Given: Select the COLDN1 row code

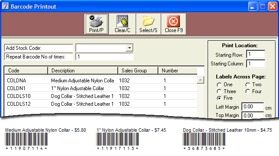Looking at the screenshot, I should tap(16, 88).
